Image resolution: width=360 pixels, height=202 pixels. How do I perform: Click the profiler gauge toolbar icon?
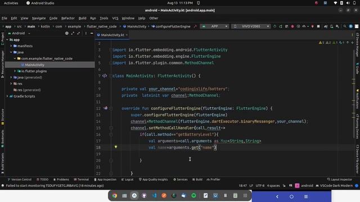(304, 26)
